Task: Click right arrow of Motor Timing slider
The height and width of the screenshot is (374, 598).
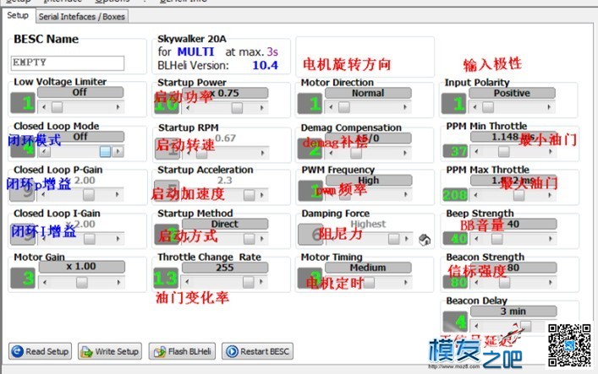Action: click(x=406, y=282)
